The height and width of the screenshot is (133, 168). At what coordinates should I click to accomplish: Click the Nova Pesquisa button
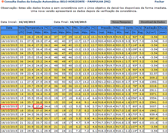(x=122, y=22)
